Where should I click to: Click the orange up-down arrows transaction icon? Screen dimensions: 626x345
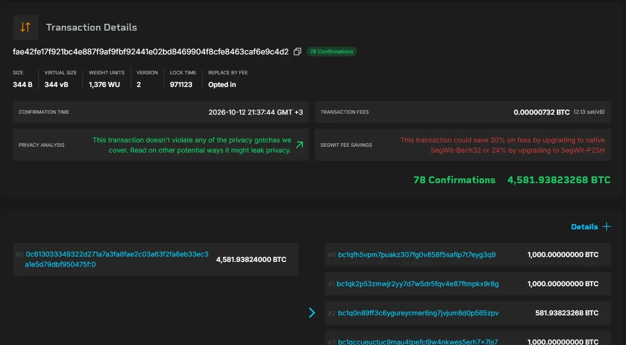tap(26, 27)
